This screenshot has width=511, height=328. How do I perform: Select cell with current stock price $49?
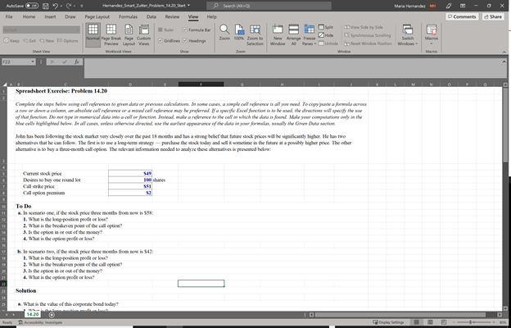pos(130,173)
